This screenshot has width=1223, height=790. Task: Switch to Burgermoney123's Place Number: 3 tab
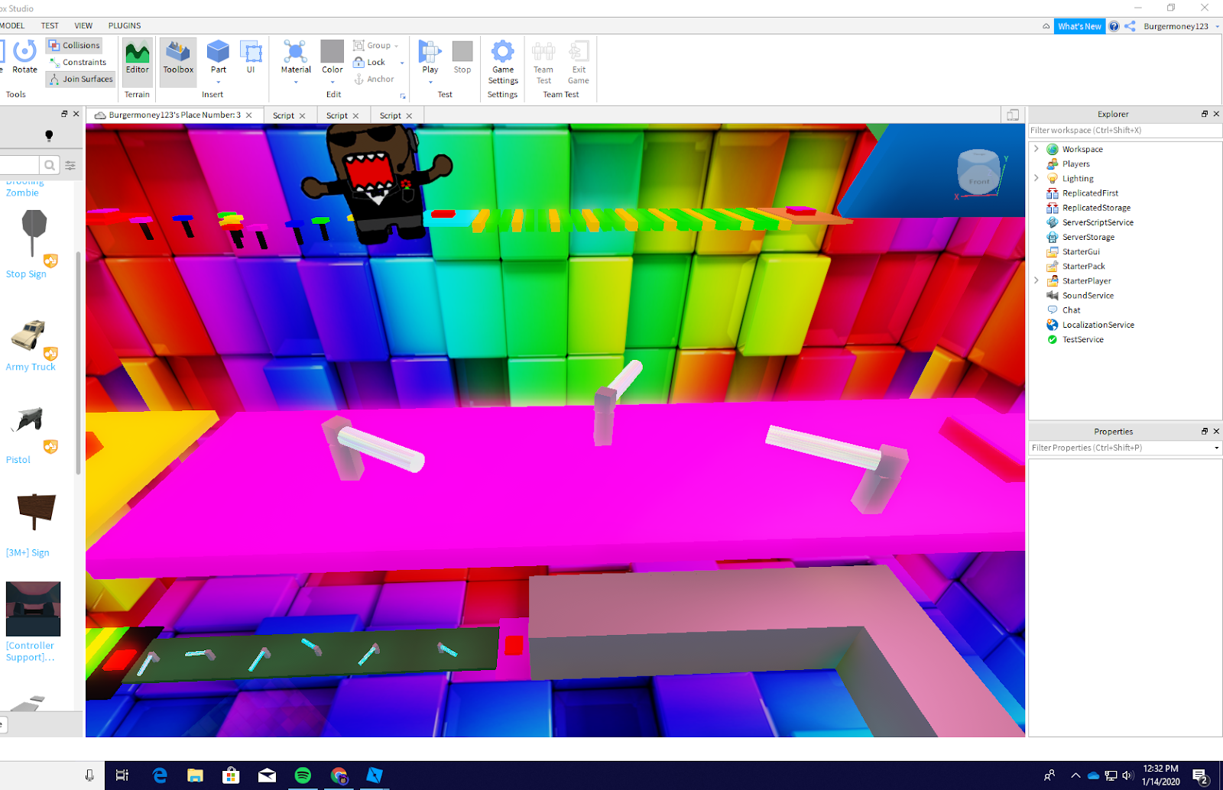tap(175, 115)
